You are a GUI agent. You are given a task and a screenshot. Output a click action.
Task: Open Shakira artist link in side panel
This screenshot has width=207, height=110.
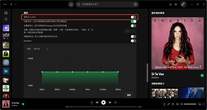click(x=155, y=77)
